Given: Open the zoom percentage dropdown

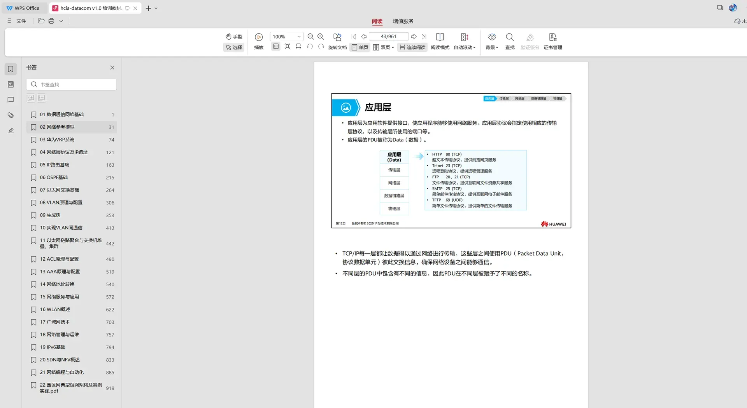Looking at the screenshot, I should [299, 37].
